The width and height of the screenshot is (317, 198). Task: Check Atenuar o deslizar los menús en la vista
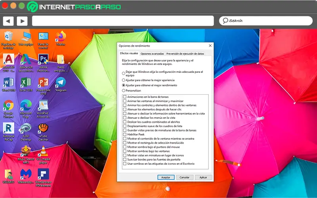(x=125, y=118)
